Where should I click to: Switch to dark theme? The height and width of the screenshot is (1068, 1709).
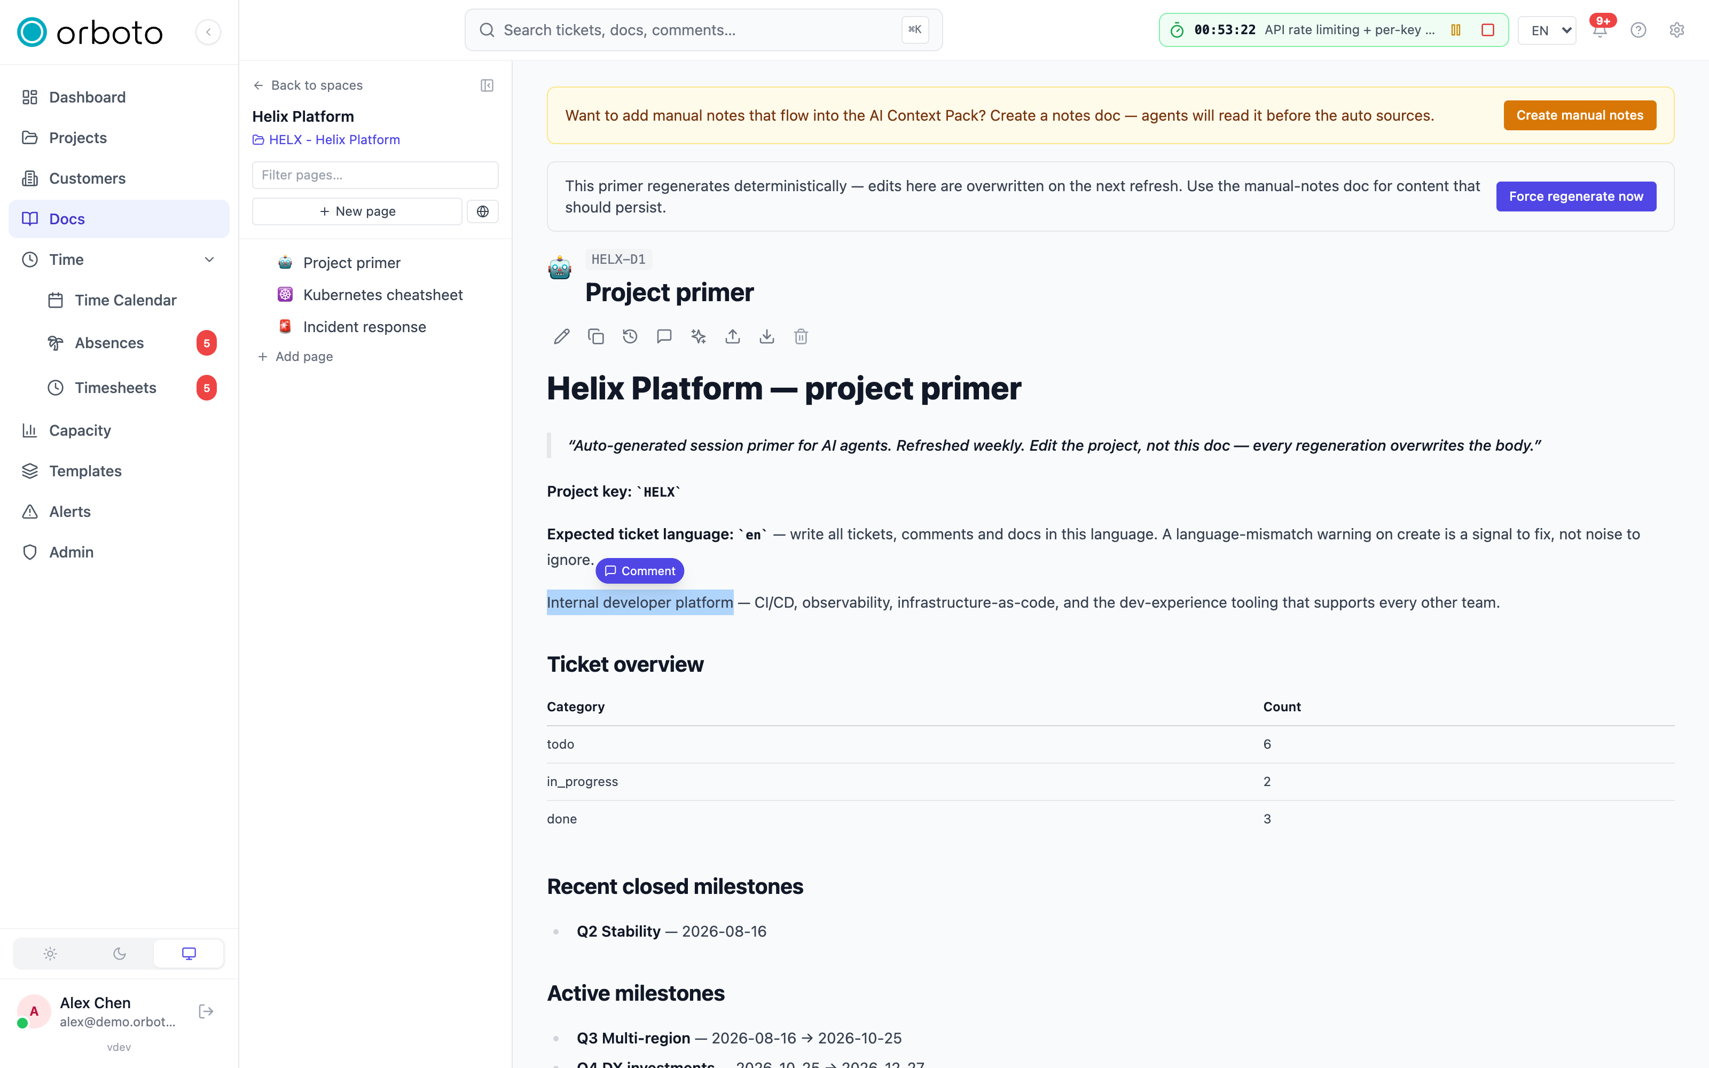pyautogui.click(x=119, y=954)
